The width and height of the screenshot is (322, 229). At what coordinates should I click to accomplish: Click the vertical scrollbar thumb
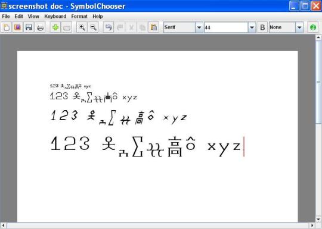[318, 82]
